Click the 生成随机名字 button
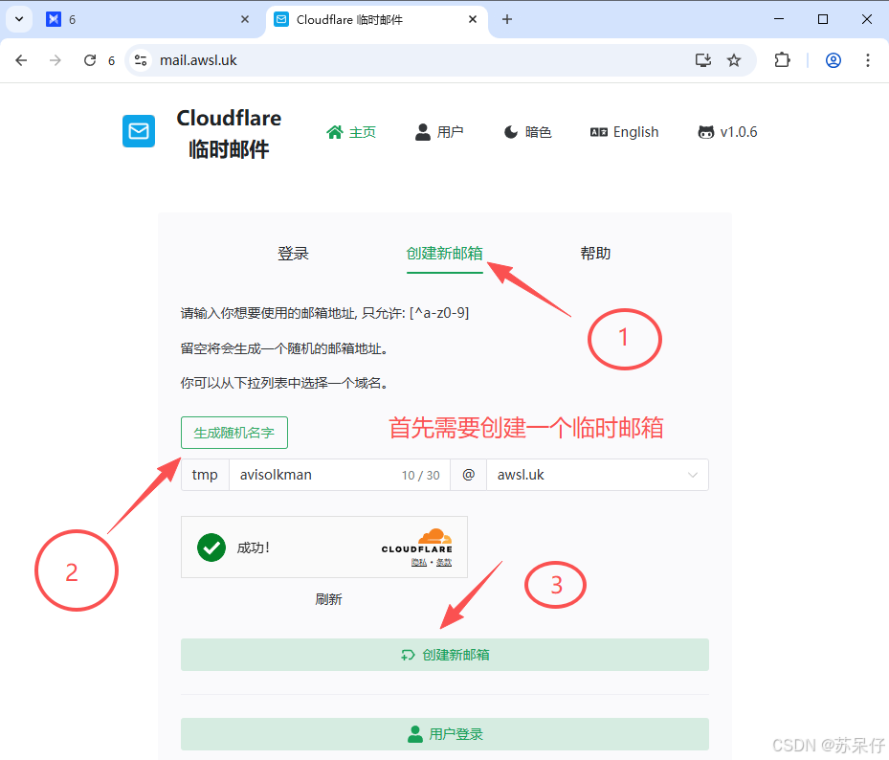 pos(233,433)
